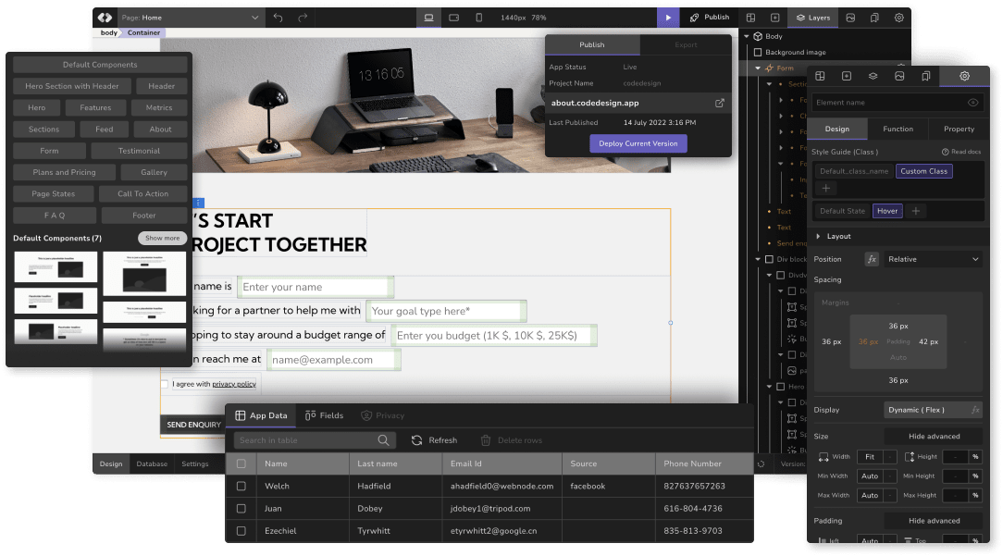The image size is (1003, 556).
Task: Redo the last action
Action: point(303,18)
